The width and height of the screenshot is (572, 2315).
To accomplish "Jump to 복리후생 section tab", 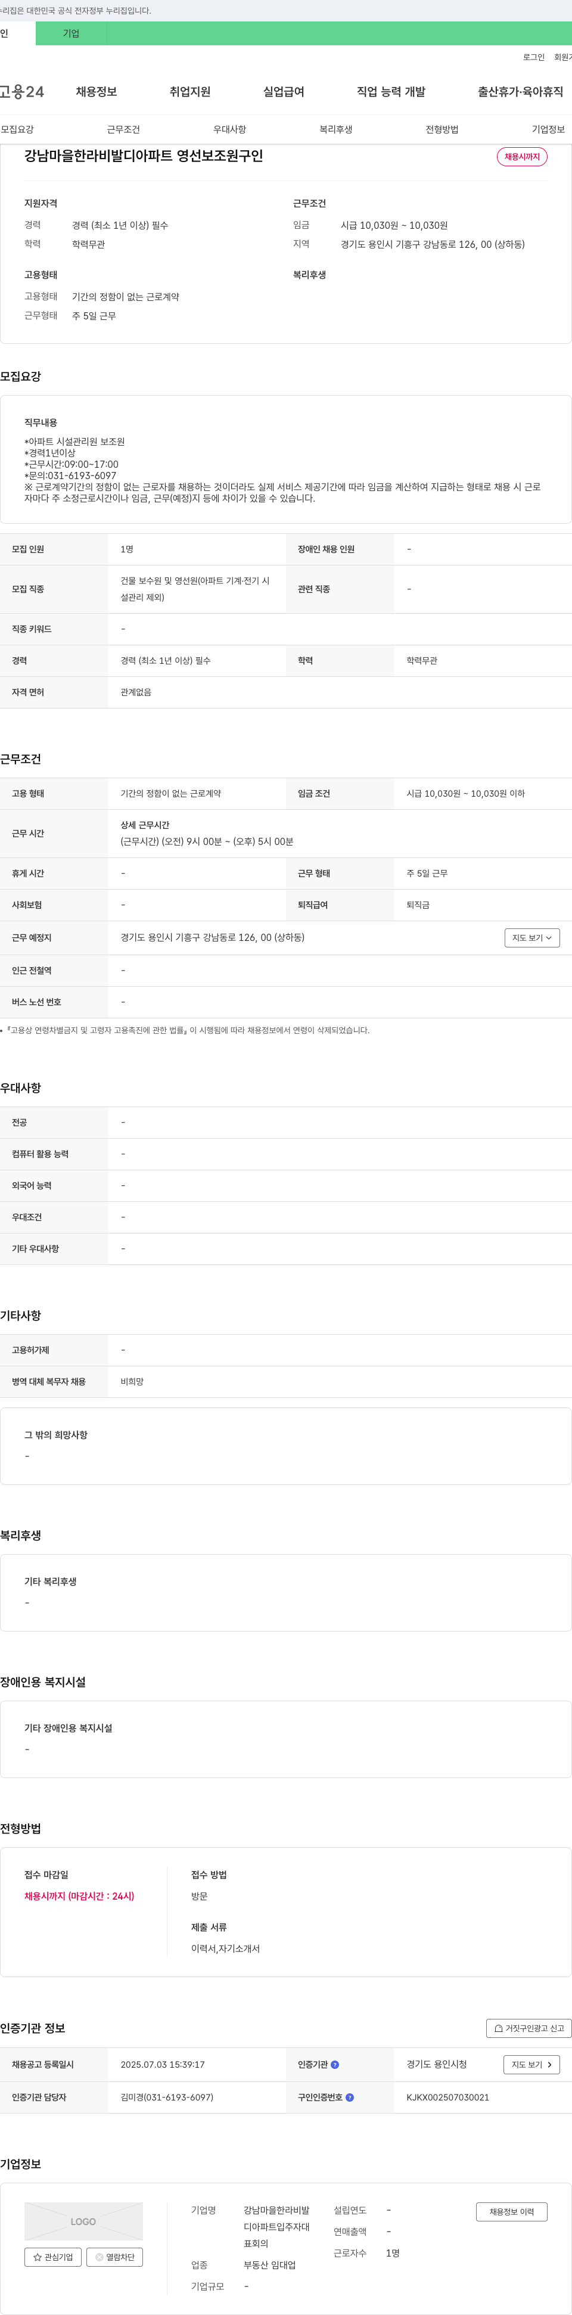I will click(x=336, y=129).
